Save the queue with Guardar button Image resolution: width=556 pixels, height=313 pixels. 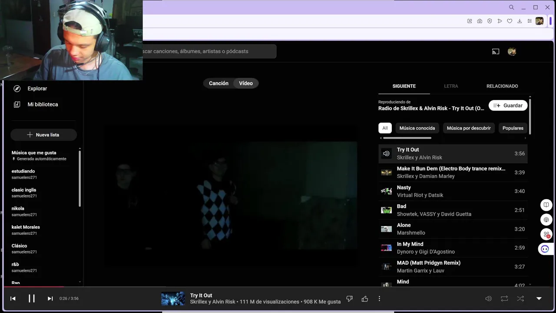[x=508, y=106]
